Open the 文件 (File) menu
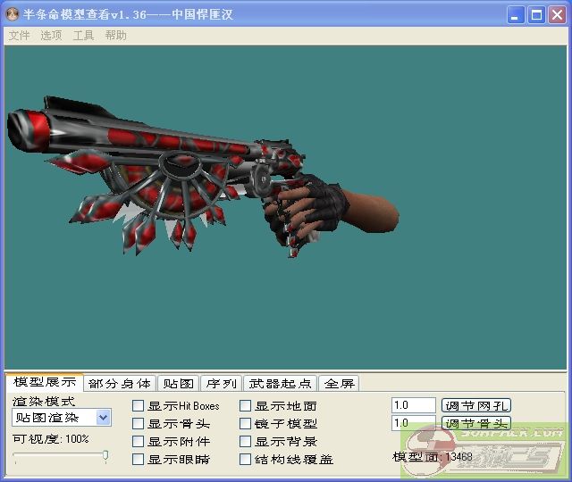Viewport: 572px width, 482px height. pyautogui.click(x=19, y=36)
